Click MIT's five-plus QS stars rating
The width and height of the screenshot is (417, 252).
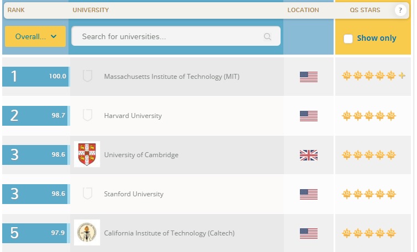tap(373, 76)
